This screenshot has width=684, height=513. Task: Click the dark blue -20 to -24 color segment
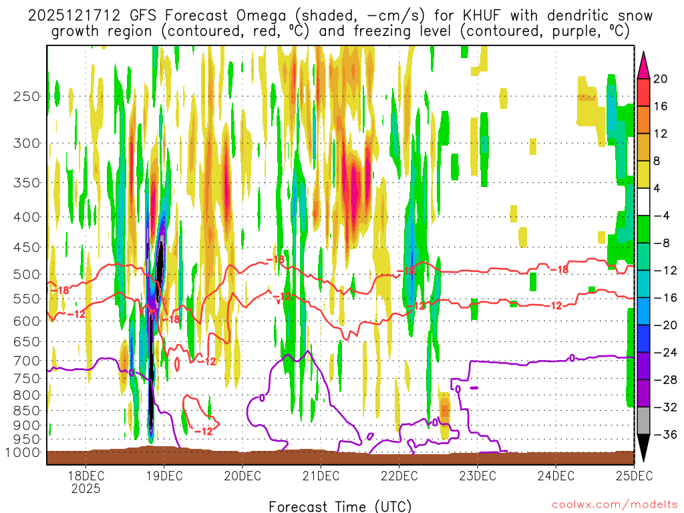643,339
